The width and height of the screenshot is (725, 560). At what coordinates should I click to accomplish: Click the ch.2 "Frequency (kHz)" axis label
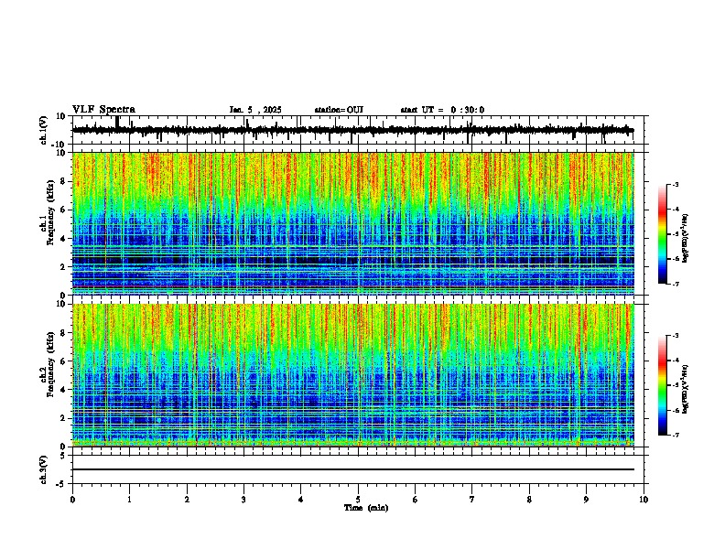click(50, 363)
